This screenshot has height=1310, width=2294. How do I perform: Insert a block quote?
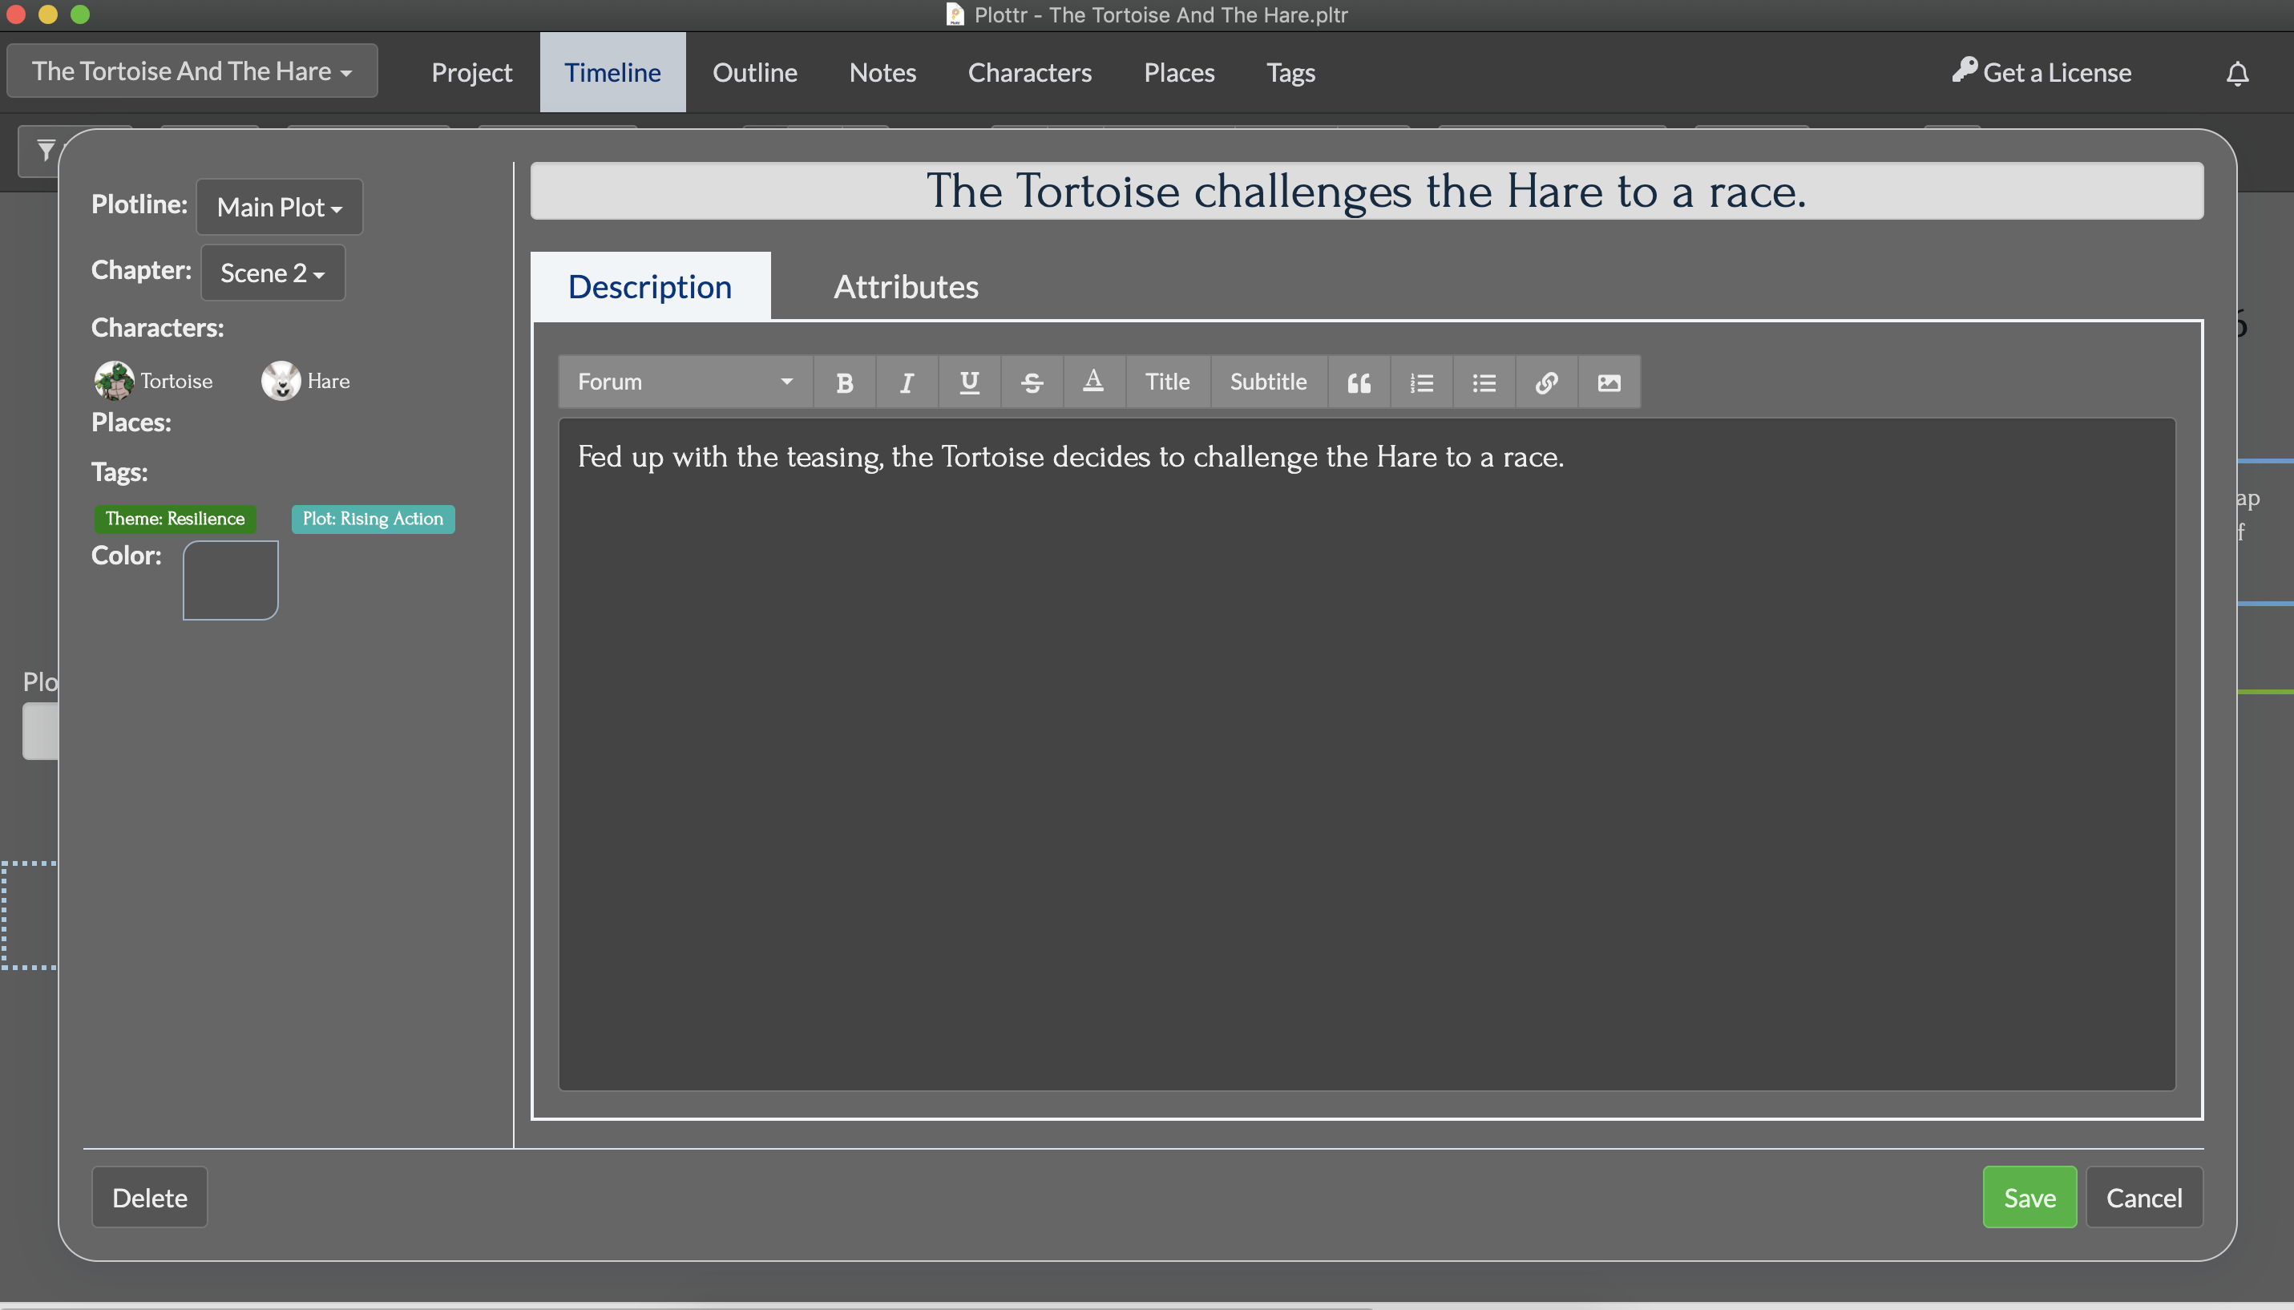coord(1358,382)
